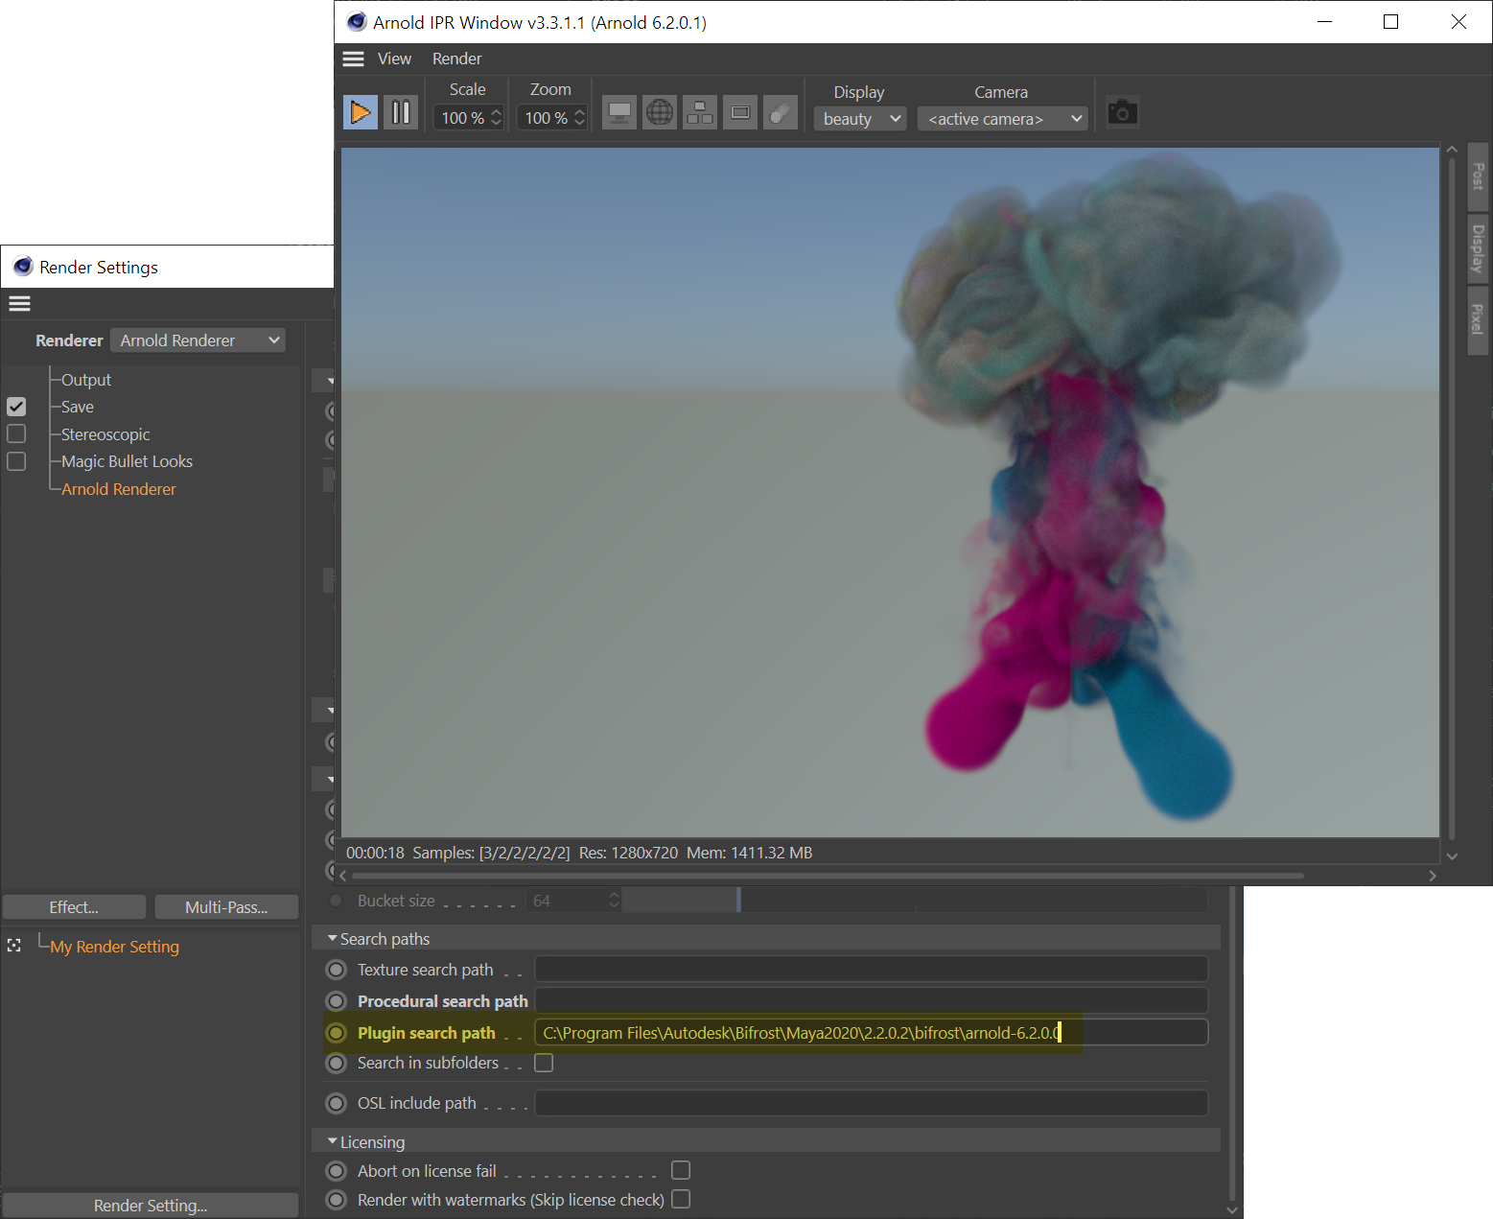Open the IPR window hamburger menu
Viewport: 1493px width, 1219px height.
(x=353, y=59)
